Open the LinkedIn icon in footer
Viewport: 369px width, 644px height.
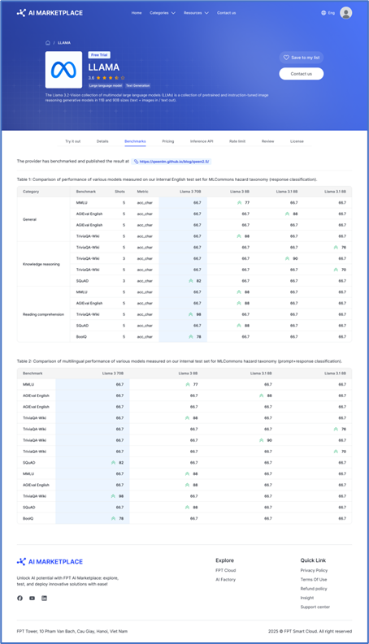tap(45, 598)
